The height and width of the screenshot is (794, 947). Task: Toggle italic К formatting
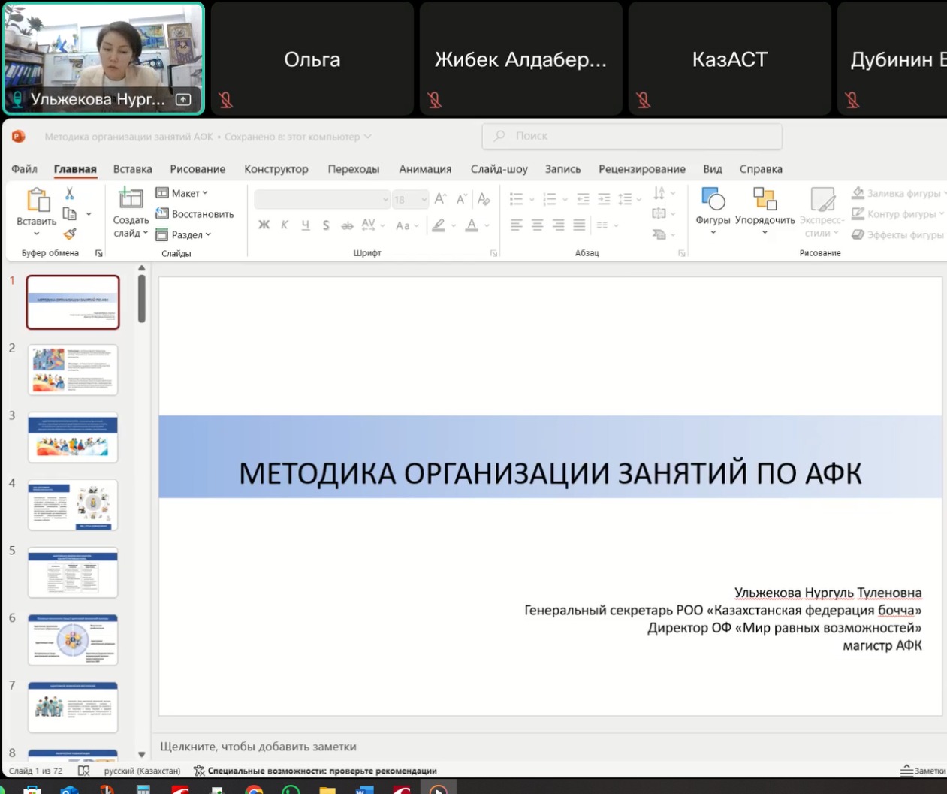(x=285, y=225)
